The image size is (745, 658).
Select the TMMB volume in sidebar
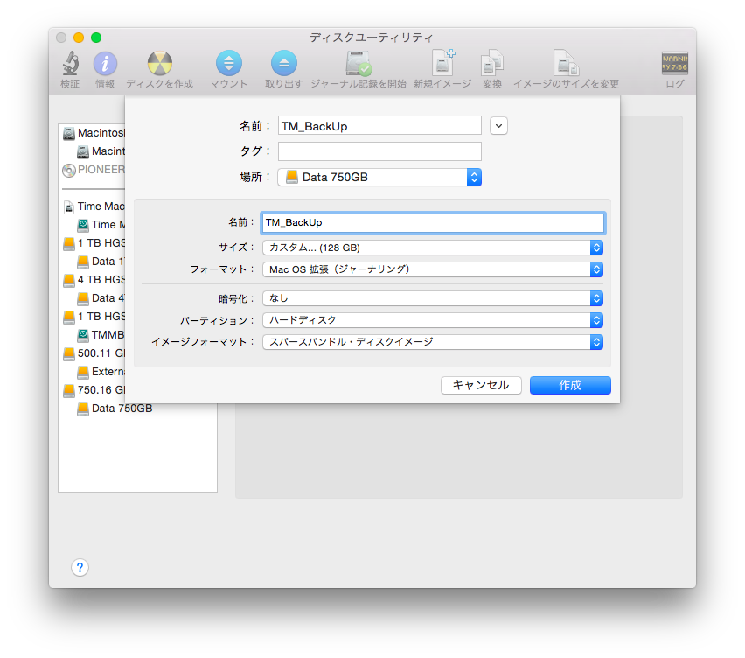click(x=101, y=335)
